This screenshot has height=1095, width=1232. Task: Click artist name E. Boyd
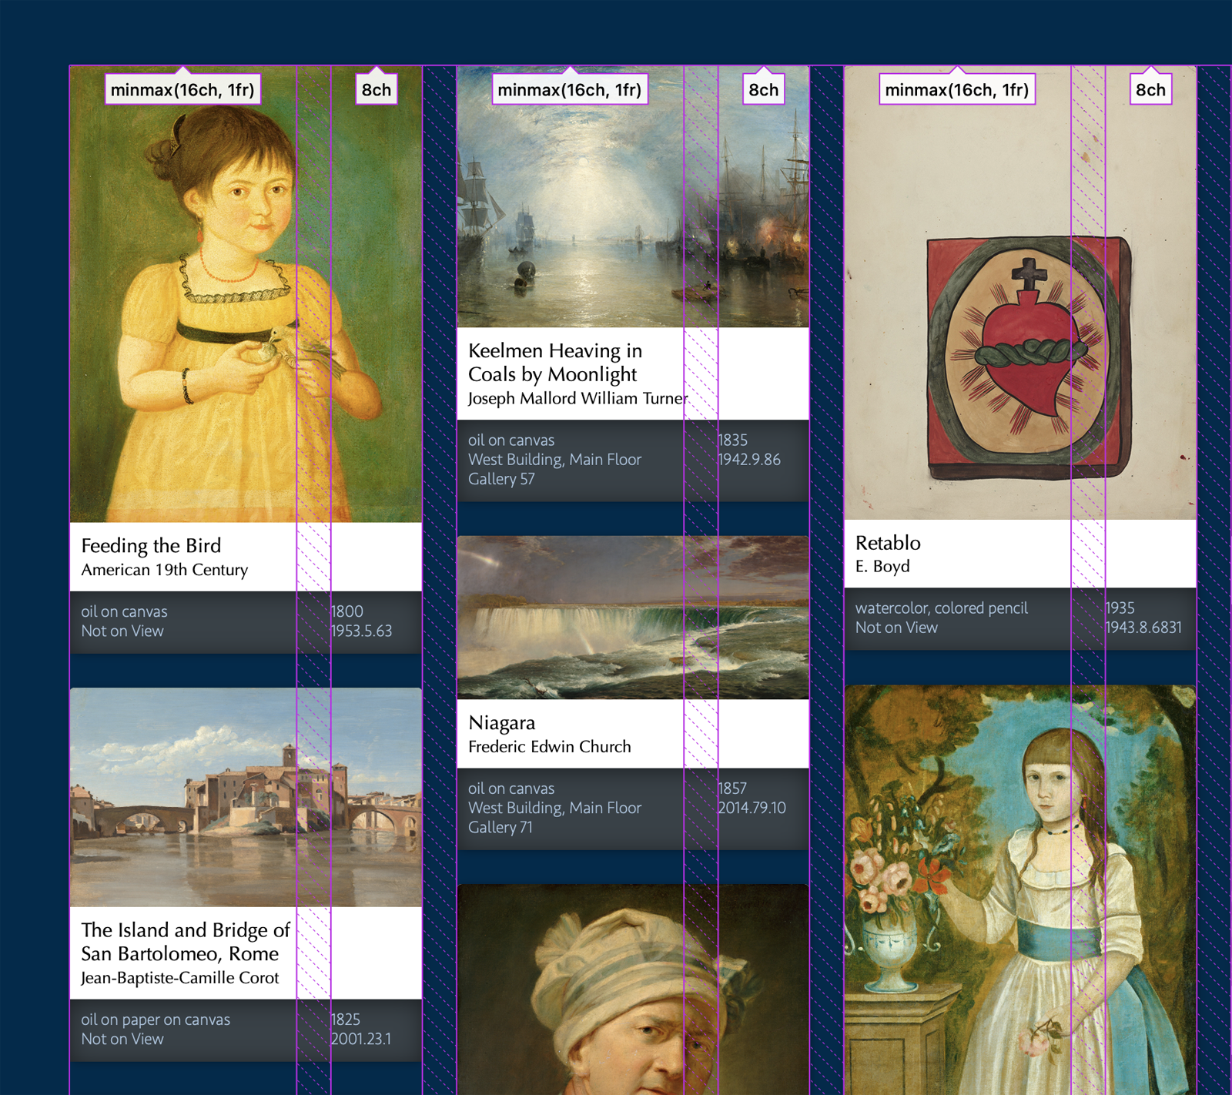pyautogui.click(x=882, y=566)
